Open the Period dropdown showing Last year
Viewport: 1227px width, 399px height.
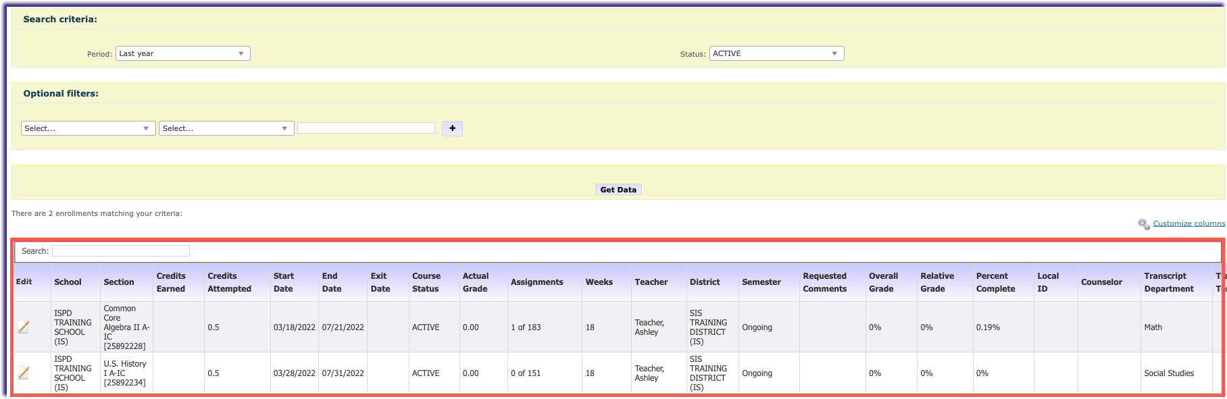click(x=182, y=53)
